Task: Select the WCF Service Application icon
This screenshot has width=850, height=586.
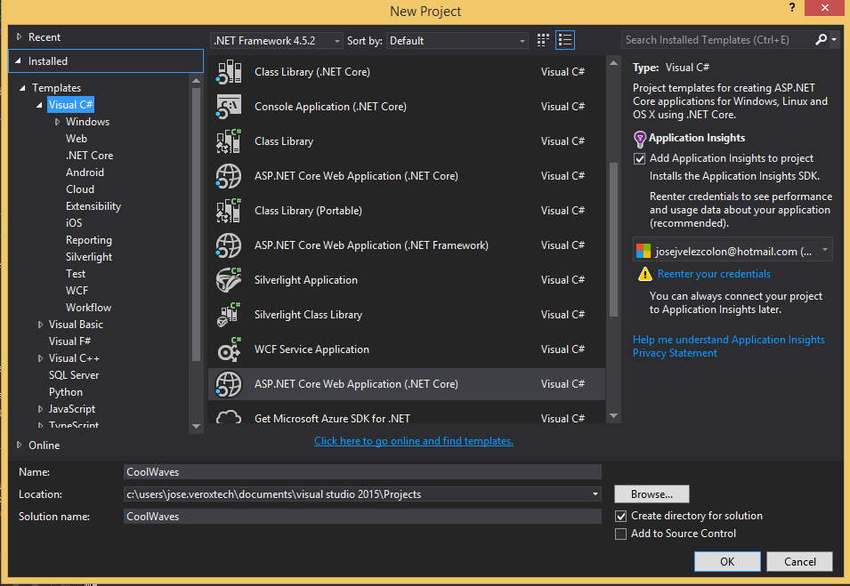Action: (229, 349)
